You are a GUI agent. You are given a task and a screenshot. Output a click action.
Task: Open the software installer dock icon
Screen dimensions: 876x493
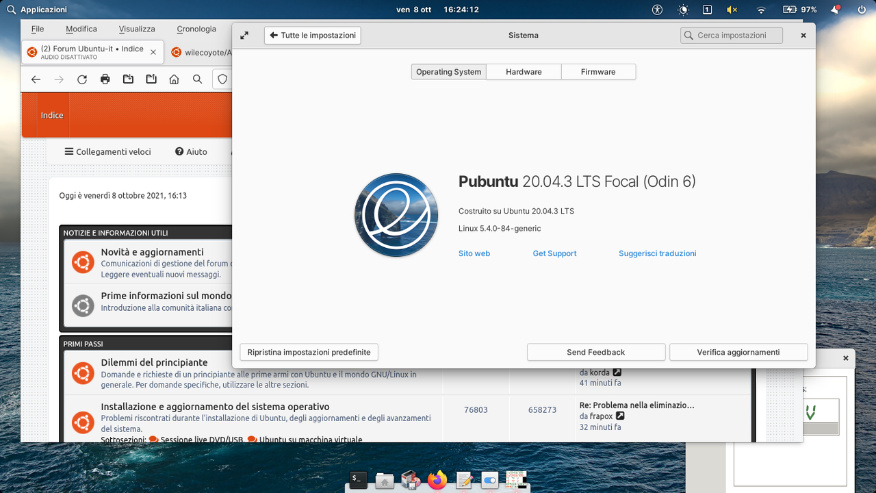click(411, 481)
